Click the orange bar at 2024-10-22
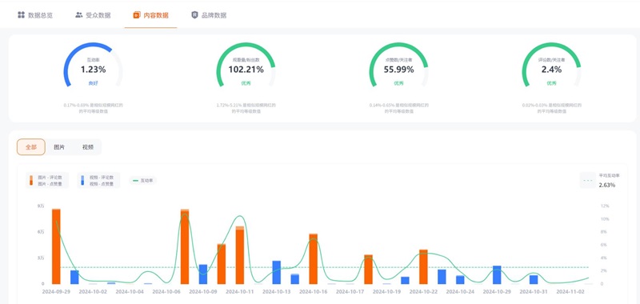 coord(424,267)
